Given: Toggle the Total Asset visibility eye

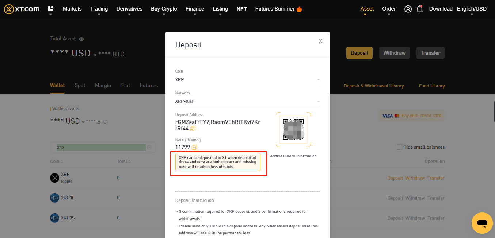Looking at the screenshot, I should pyautogui.click(x=81, y=39).
